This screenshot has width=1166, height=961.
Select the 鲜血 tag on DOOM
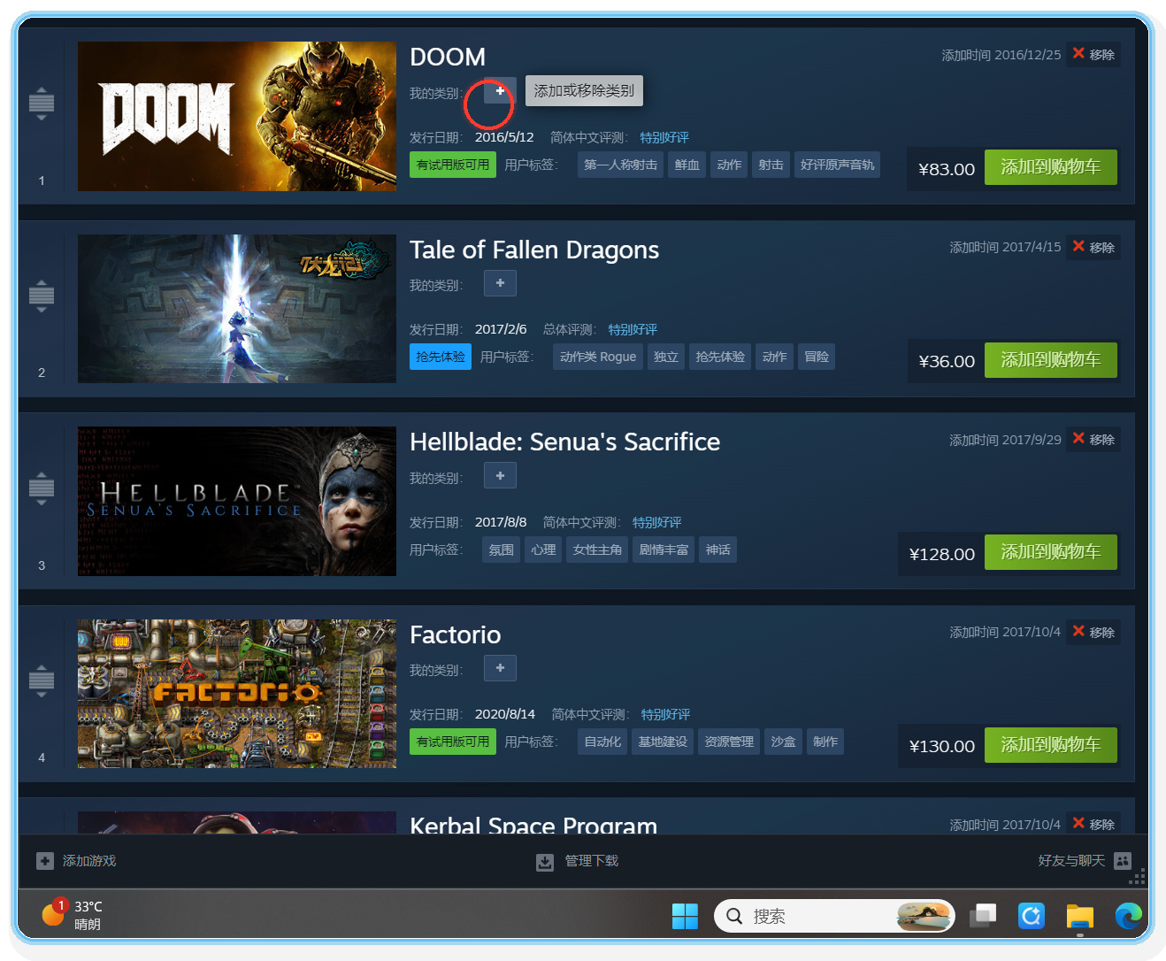tap(687, 165)
